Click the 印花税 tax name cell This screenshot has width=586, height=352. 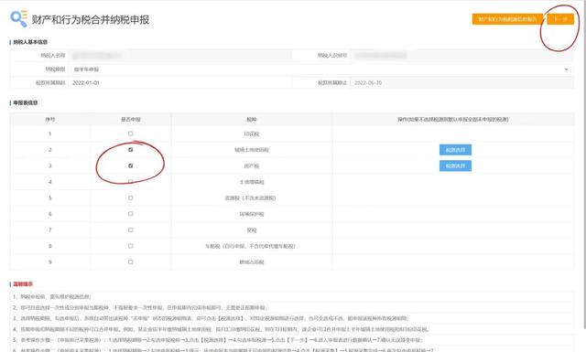tap(252, 134)
